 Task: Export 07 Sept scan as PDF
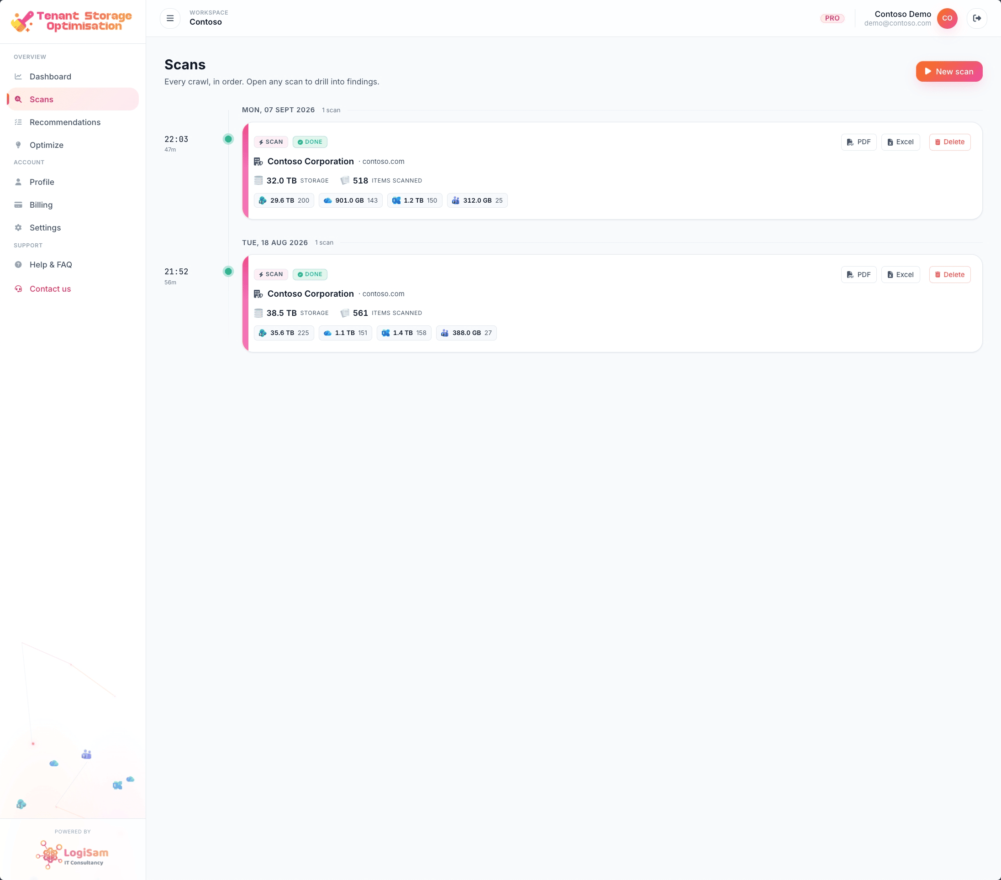click(859, 142)
